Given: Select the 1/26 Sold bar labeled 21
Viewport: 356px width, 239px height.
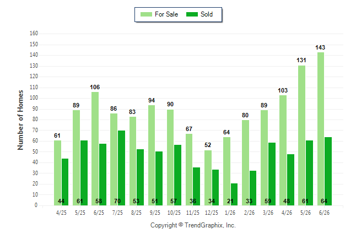Looking at the screenshot, I should 234,194.
